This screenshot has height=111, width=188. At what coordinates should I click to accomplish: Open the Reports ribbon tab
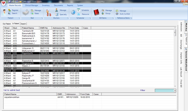point(70,5)
